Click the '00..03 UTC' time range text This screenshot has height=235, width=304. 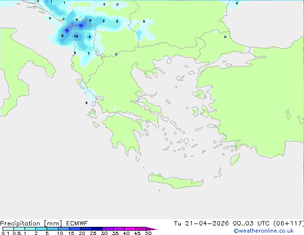pyautogui.click(x=251, y=223)
